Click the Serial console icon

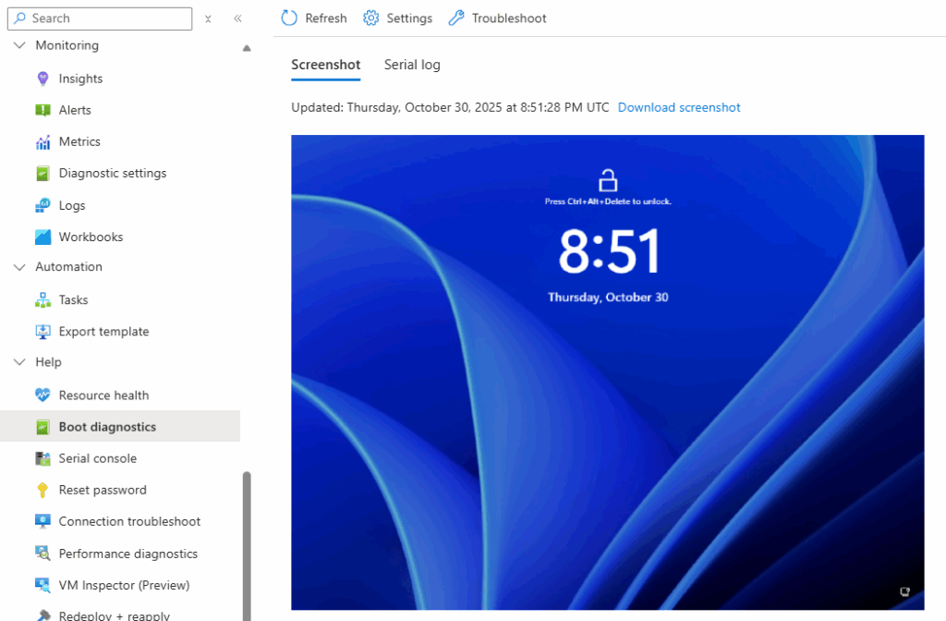click(x=42, y=458)
